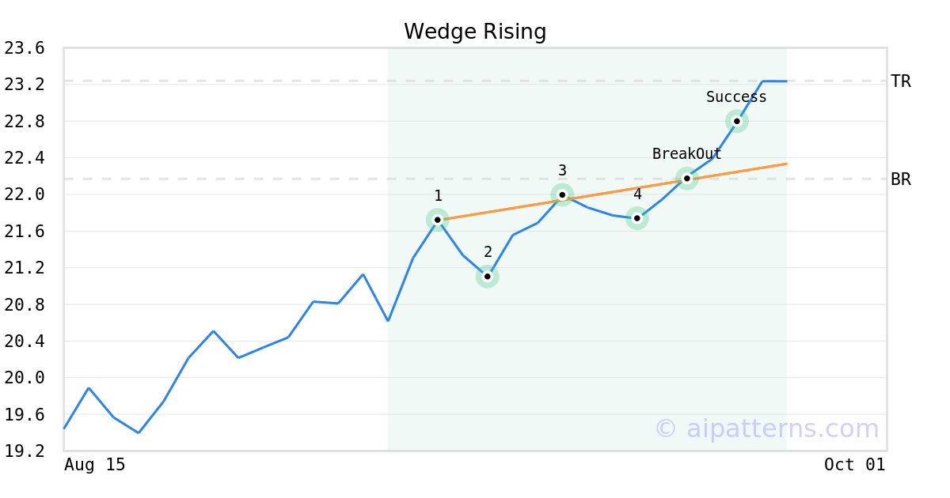Image resolution: width=950 pixels, height=498 pixels.
Task: Select pattern point marker 4
Action: [x=636, y=218]
